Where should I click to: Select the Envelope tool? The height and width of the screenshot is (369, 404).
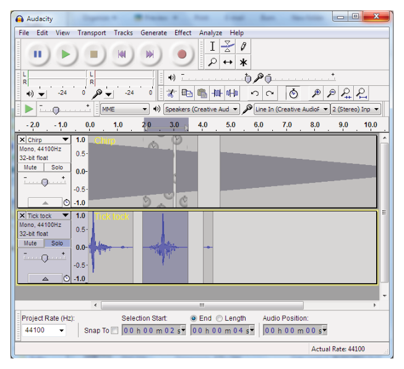tap(228, 46)
